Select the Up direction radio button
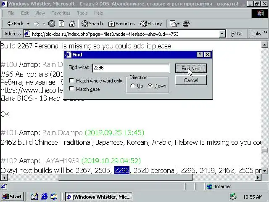The height and width of the screenshot is (202, 269). coord(133,86)
